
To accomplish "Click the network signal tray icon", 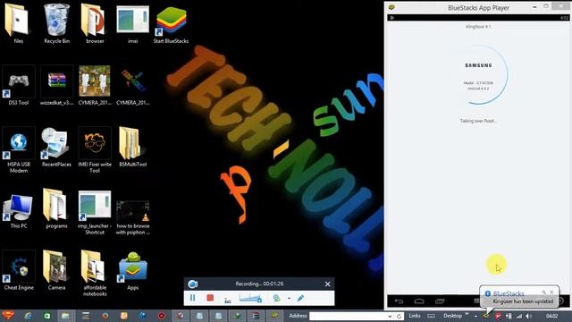I will [518, 316].
